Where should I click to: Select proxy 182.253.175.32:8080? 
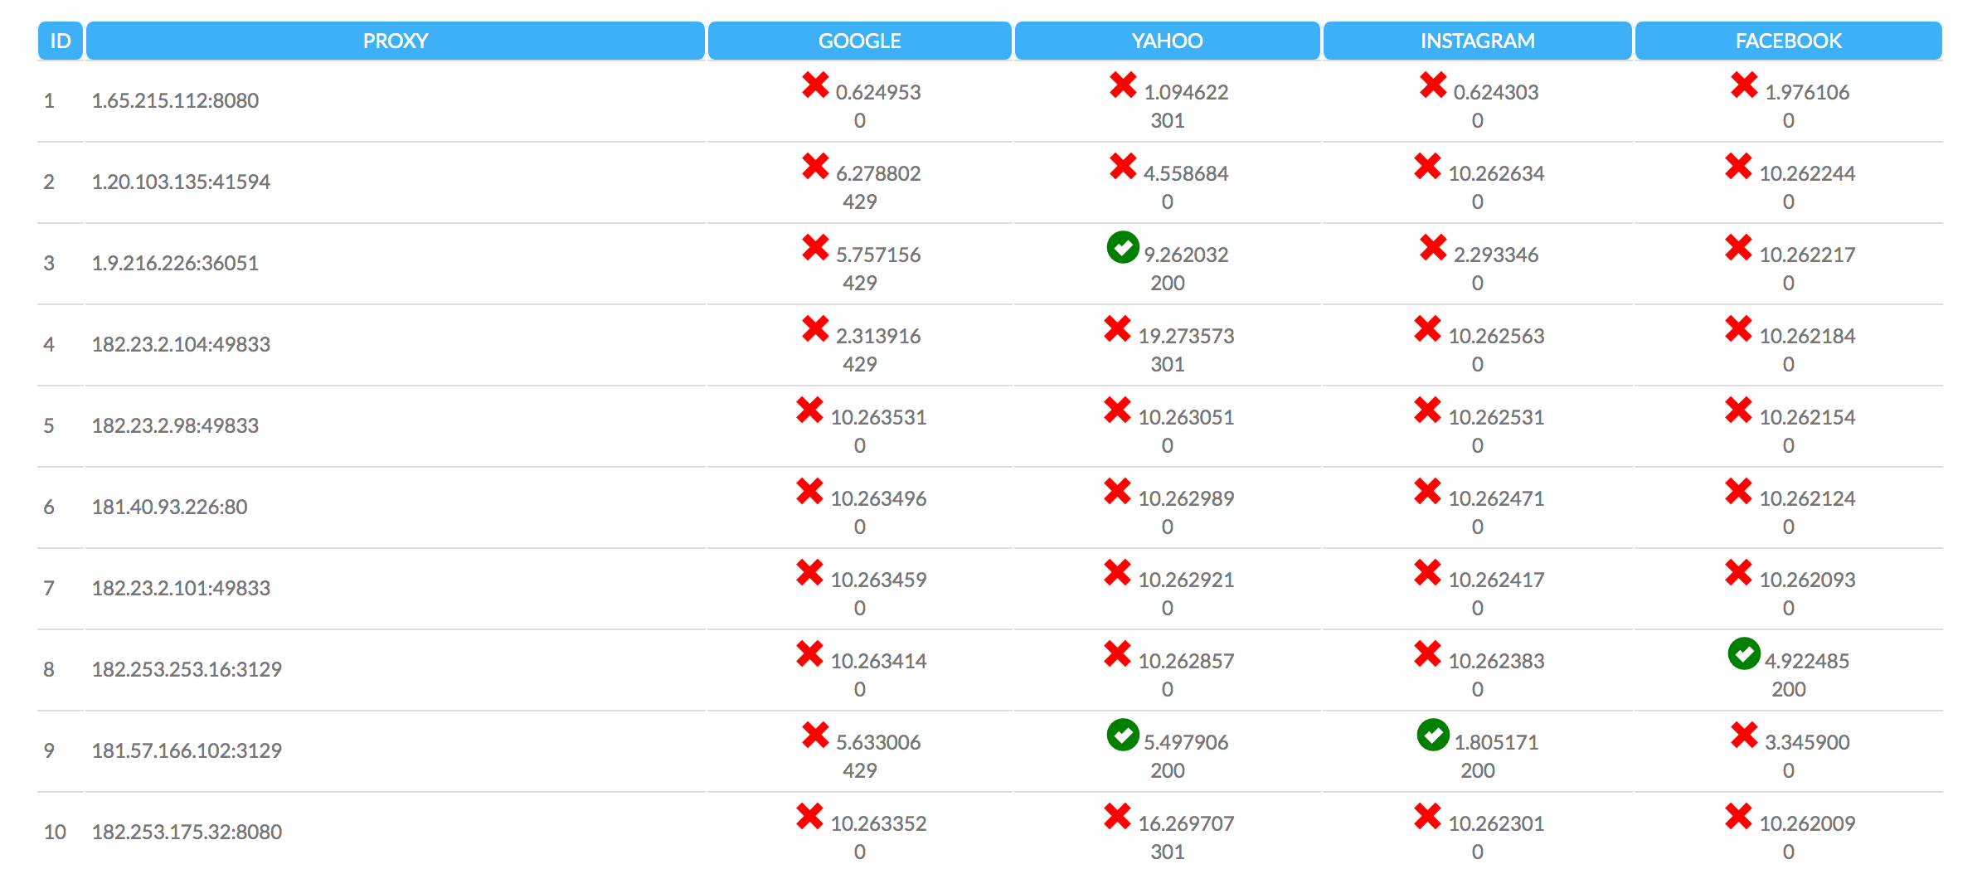[187, 832]
